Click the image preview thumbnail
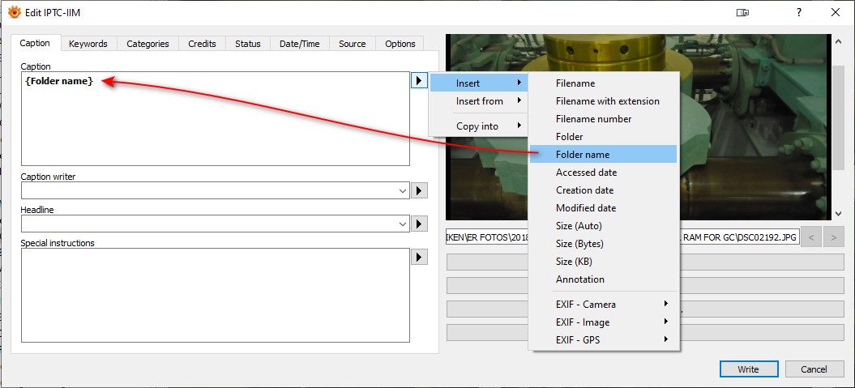The height and width of the screenshot is (388, 855). coord(638,127)
